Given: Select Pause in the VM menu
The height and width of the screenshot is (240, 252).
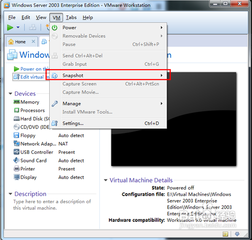Looking at the screenshot, I should pos(108,44).
